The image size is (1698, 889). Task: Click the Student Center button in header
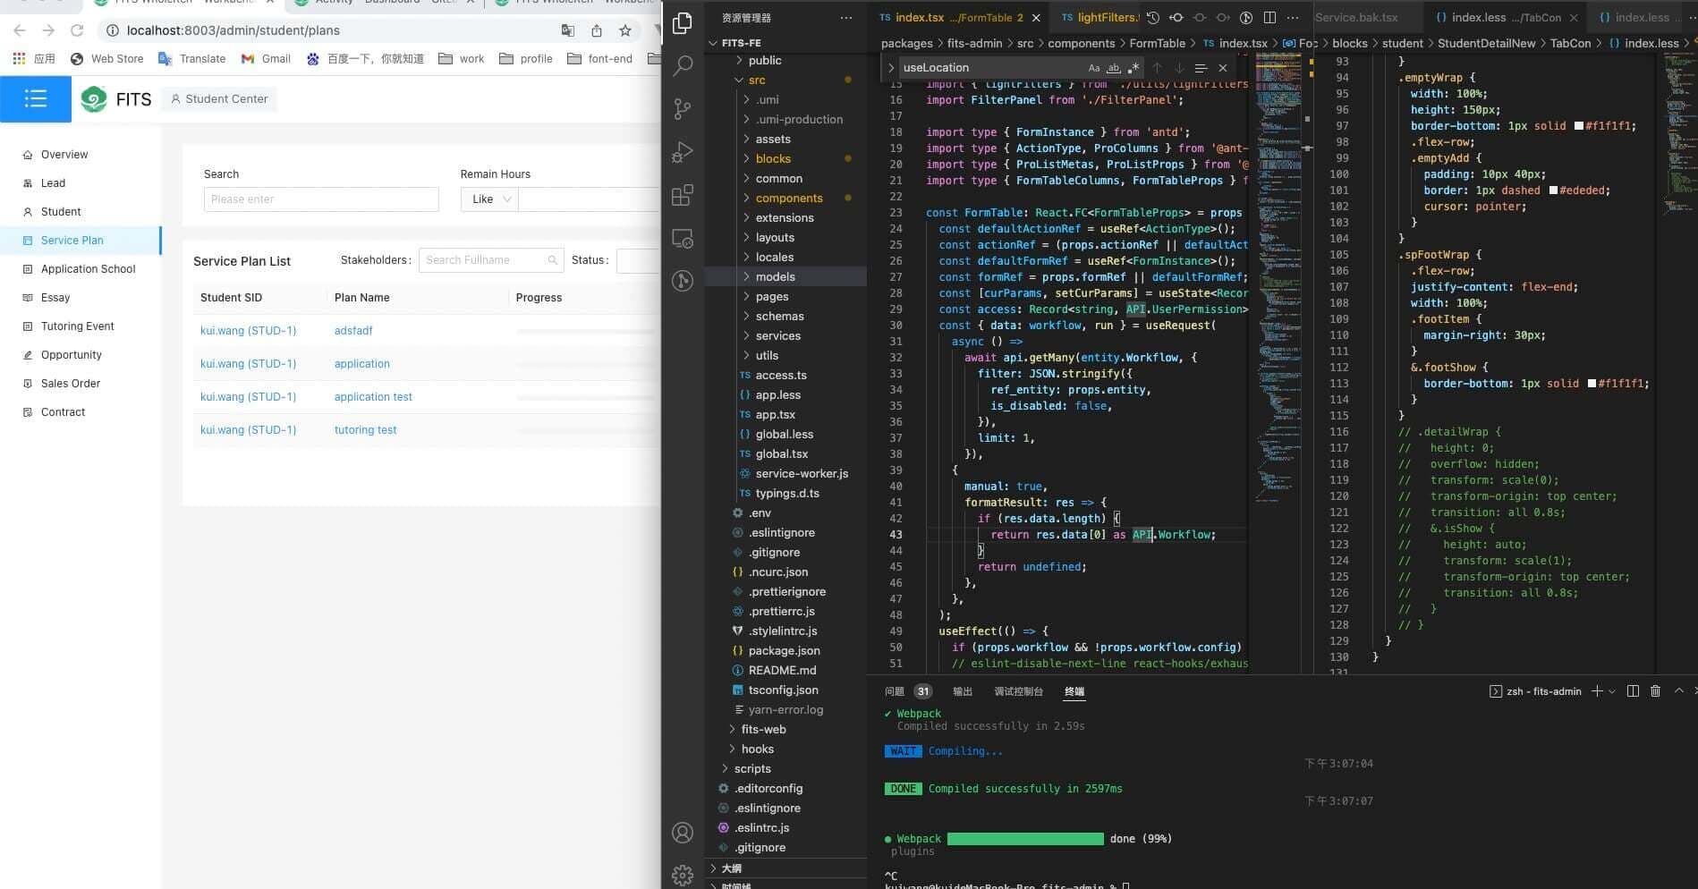219,99
